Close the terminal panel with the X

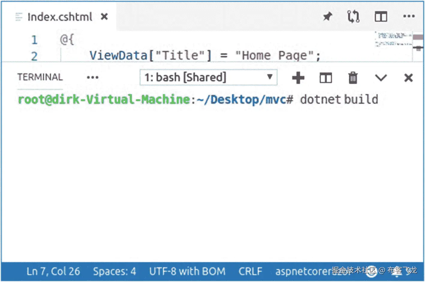tap(408, 78)
